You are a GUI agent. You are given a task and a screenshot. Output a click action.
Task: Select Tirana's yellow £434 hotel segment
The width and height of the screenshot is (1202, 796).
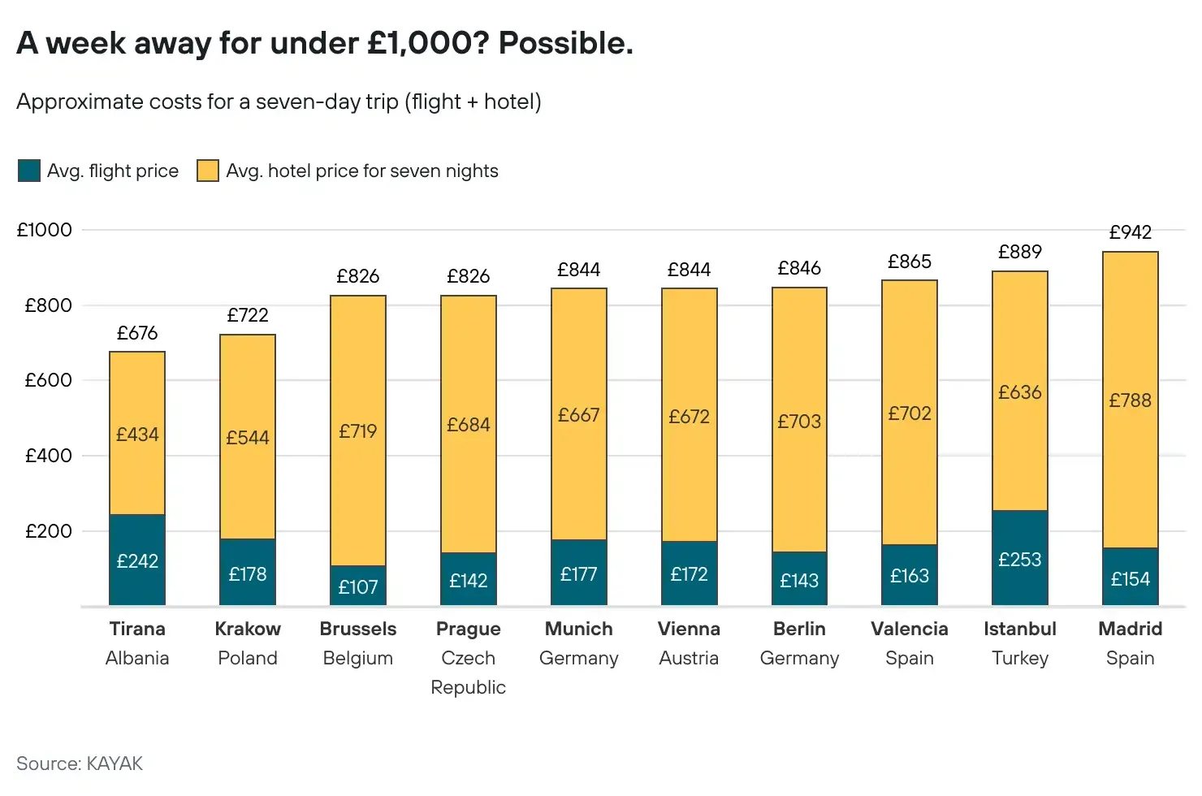[137, 433]
